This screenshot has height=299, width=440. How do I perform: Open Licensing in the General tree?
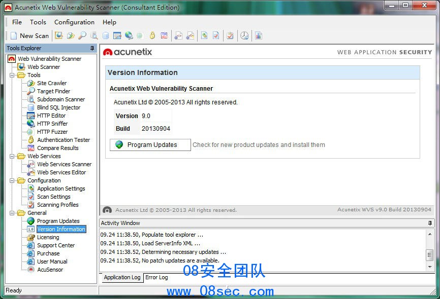(48, 237)
